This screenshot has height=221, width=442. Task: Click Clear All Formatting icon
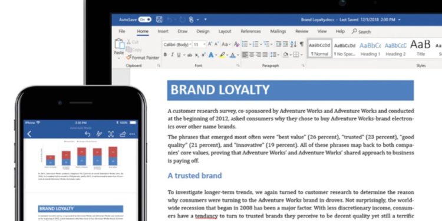click(x=236, y=44)
